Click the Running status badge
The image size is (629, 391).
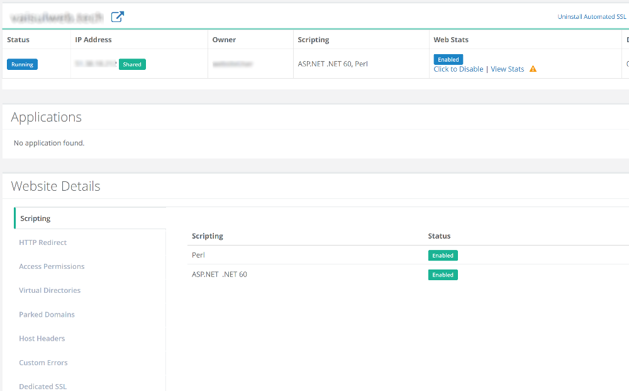[x=22, y=64]
